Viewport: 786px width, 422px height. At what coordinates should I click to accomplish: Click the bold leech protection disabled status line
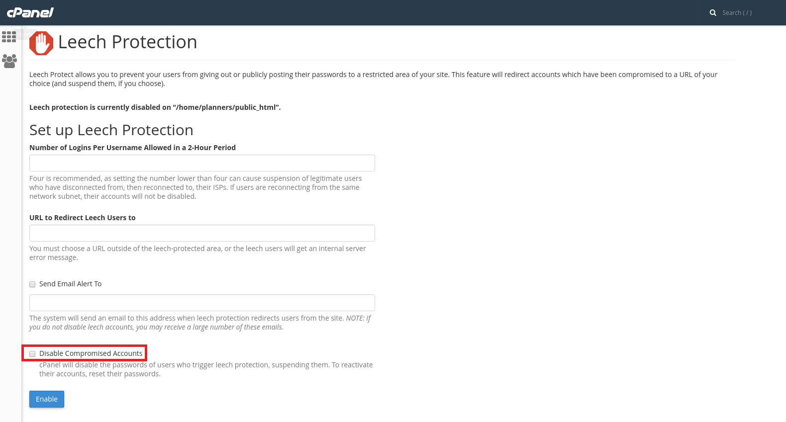[155, 107]
